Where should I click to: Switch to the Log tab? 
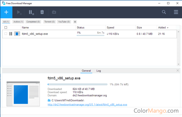click(x=99, y=71)
